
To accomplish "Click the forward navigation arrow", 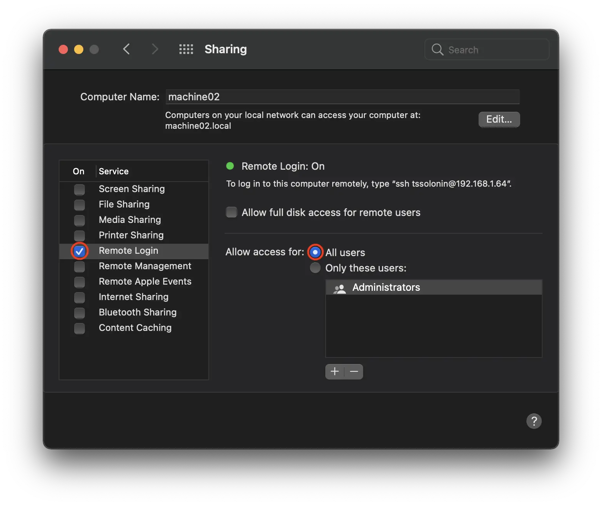I will [154, 49].
